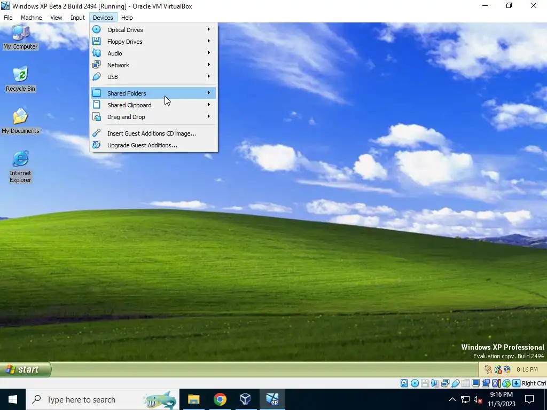Click the greyed shared folders indicator in status bar
This screenshot has height=410, width=547.
pyautogui.click(x=465, y=383)
